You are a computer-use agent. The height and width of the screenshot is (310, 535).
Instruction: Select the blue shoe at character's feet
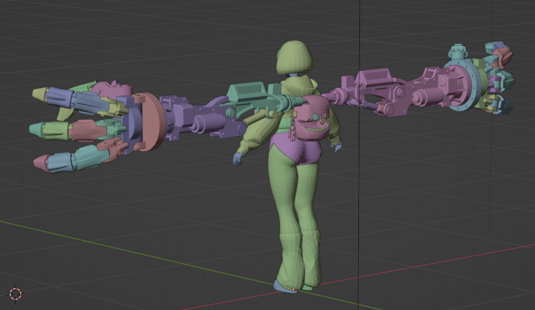282,286
